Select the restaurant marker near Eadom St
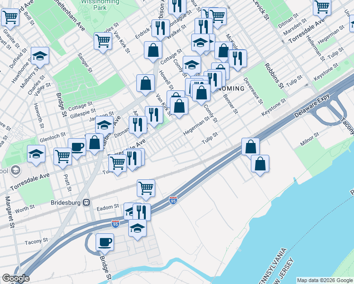The width and height of the screenshot is (354, 284). click(142, 213)
